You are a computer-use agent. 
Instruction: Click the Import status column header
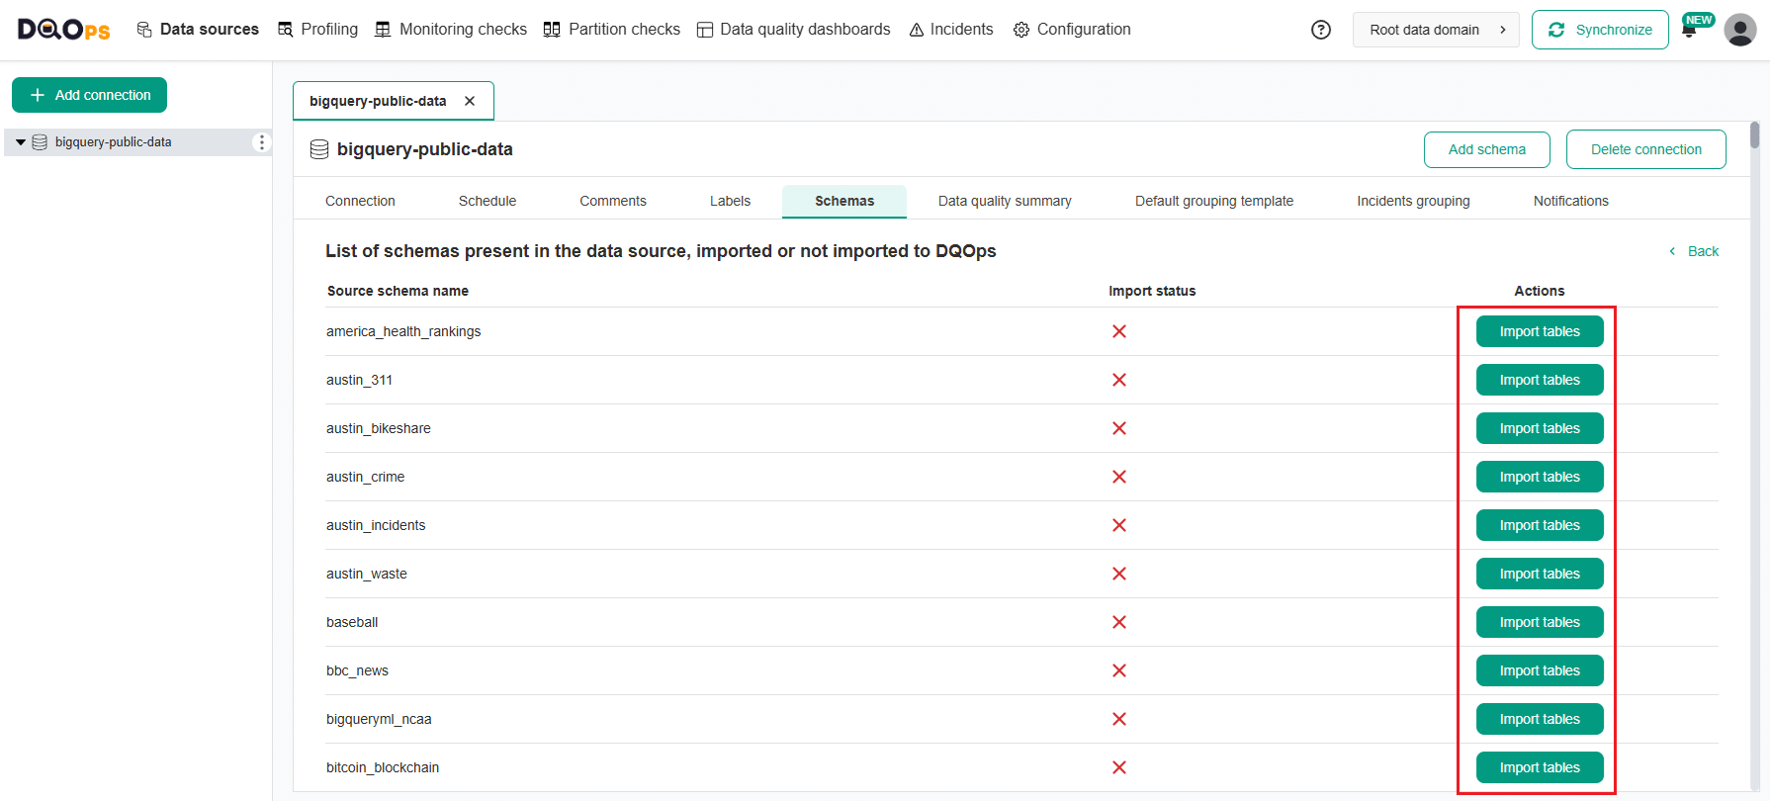1152,291
